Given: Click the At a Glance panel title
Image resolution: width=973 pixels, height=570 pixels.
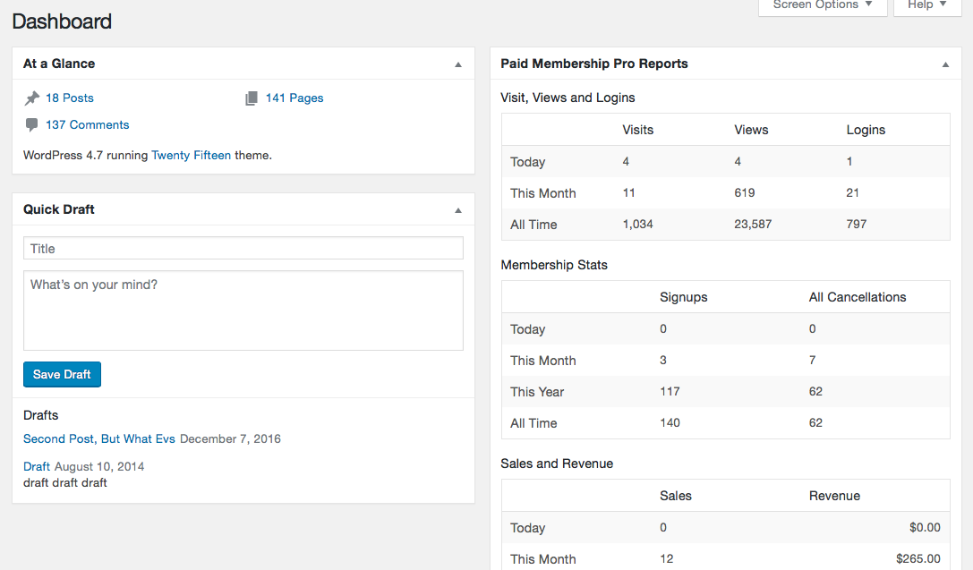Looking at the screenshot, I should (59, 64).
